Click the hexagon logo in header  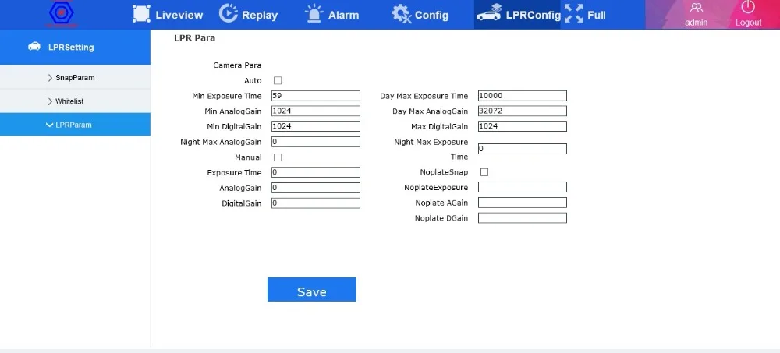click(61, 13)
